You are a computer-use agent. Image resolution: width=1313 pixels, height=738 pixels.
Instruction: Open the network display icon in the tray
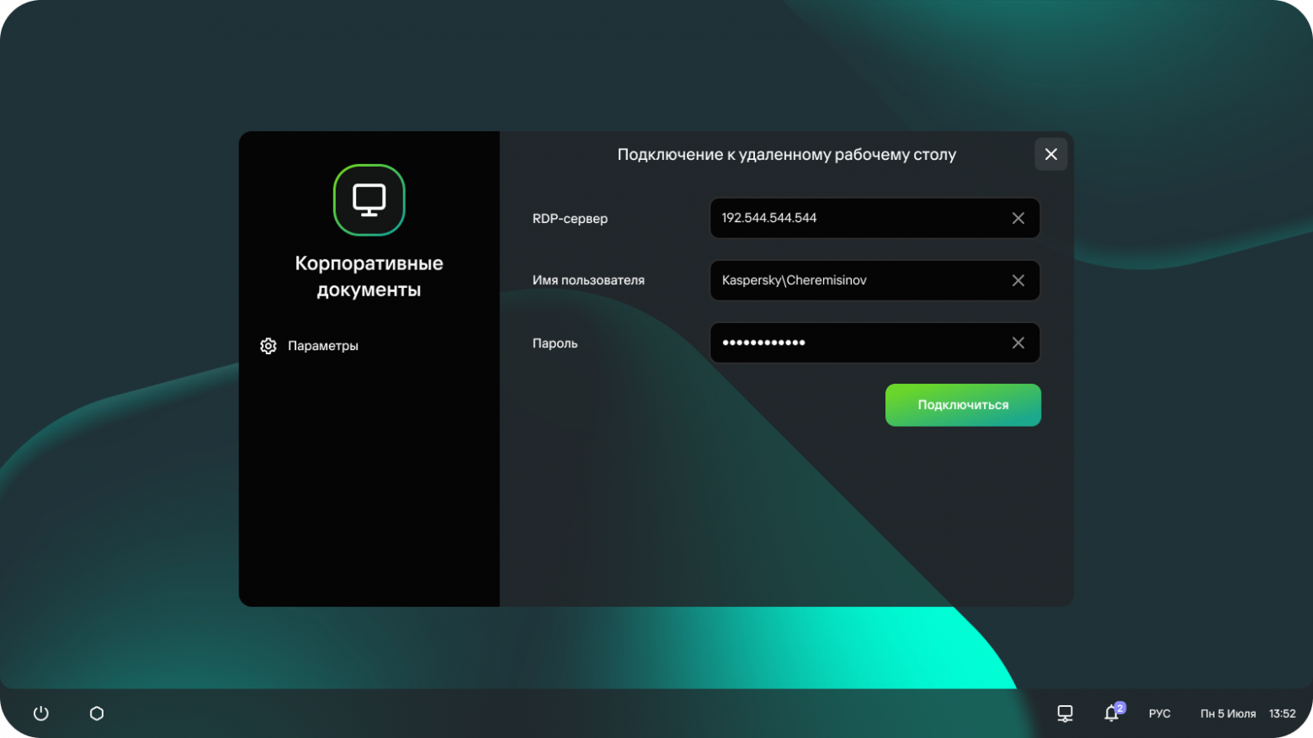point(1065,714)
